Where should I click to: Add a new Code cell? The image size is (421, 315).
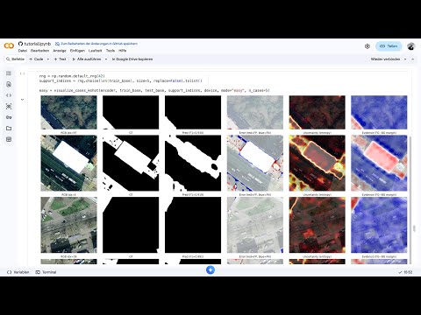(x=36, y=59)
